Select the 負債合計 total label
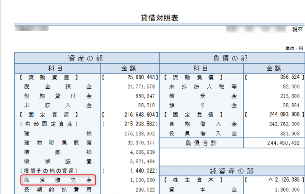The height and width of the screenshot is (194, 305). point(201,143)
